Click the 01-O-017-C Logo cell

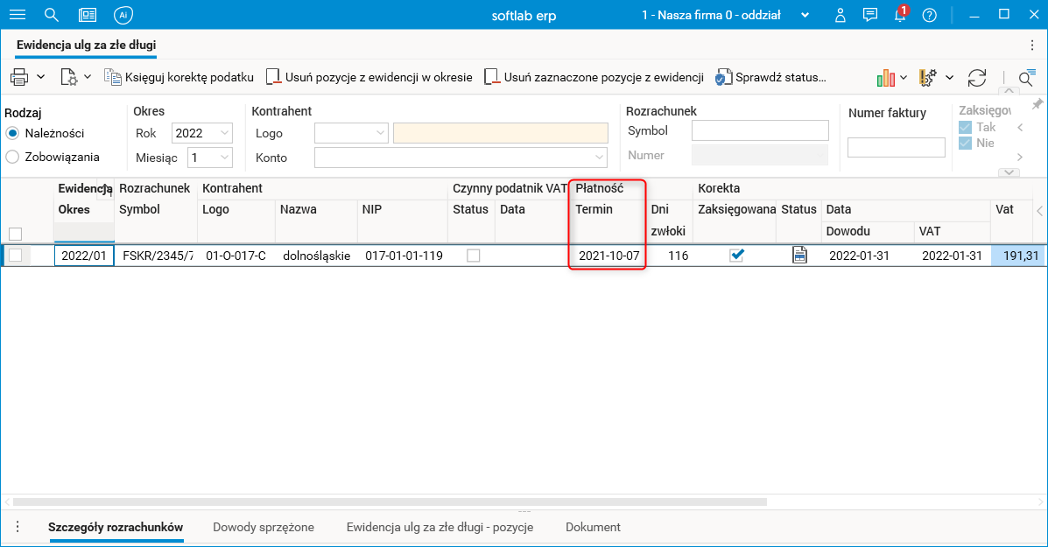236,256
